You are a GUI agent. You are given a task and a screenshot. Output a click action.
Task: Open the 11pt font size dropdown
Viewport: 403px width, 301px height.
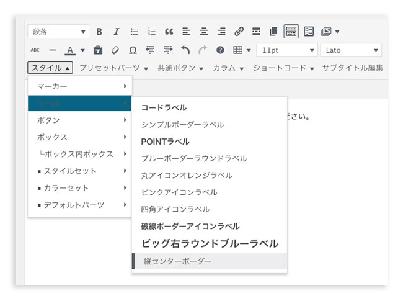click(x=287, y=50)
